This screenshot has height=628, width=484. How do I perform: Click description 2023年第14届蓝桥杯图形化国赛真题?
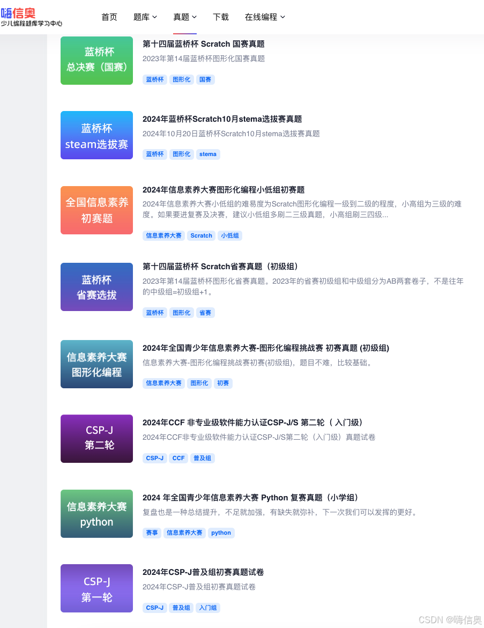[x=204, y=58]
